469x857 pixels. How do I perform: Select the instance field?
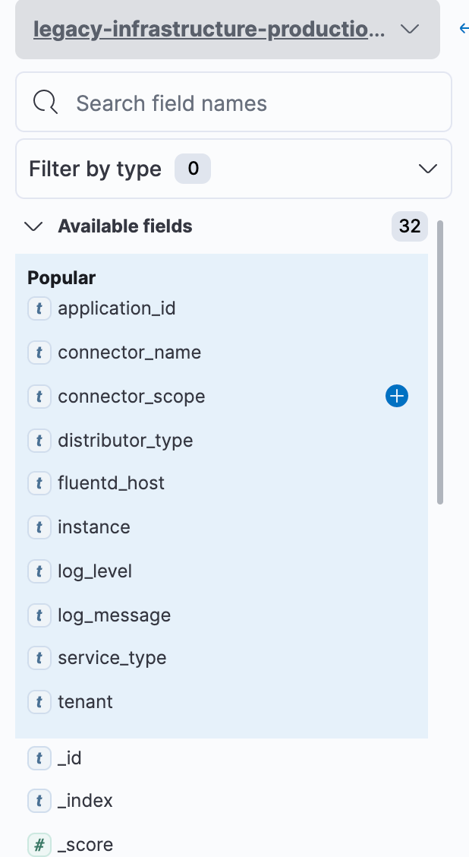(x=94, y=527)
